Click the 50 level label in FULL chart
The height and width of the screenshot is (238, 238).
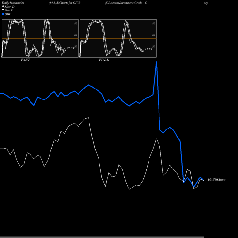pyautogui.click(x=154, y=35)
